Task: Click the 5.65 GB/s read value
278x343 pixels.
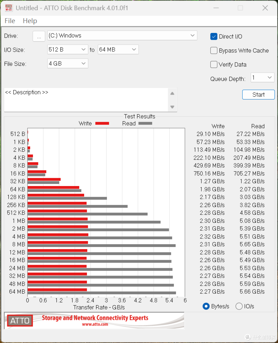Action: pyautogui.click(x=252, y=244)
